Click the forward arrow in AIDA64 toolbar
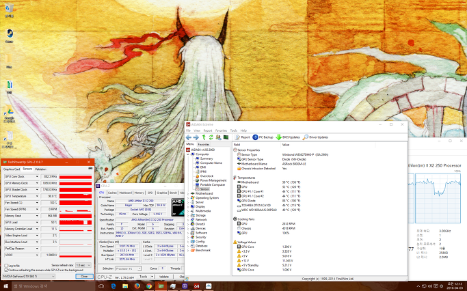 [x=196, y=137]
